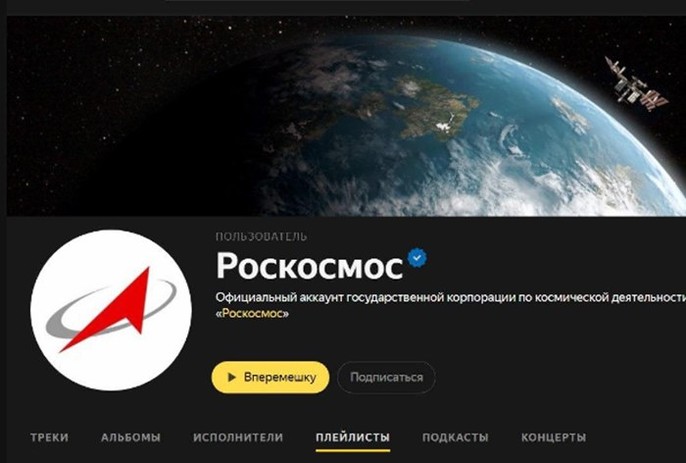Start shuffle playback with the Вперемешку button
Viewport: 686px width, 463px height.
270,377
